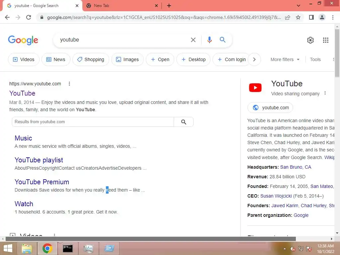The image size is (340, 255).
Task: Open three-dot menu beside Video sharing company
Action: (325, 93)
